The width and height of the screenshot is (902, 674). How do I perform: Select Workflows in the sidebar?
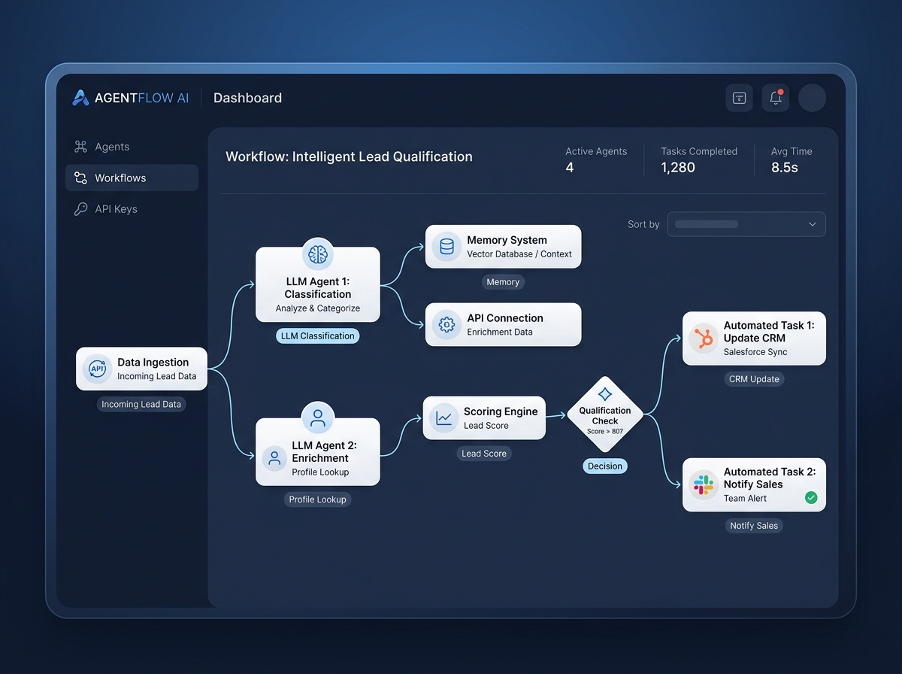coord(132,178)
